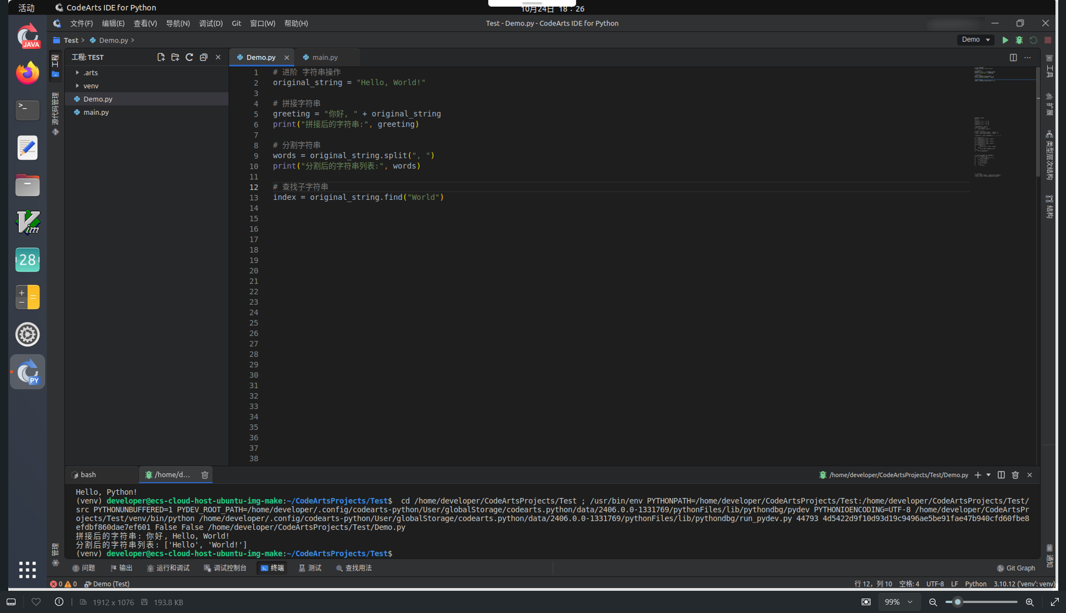Open the Git Graph in status bar
1066x613 pixels.
1016,568
